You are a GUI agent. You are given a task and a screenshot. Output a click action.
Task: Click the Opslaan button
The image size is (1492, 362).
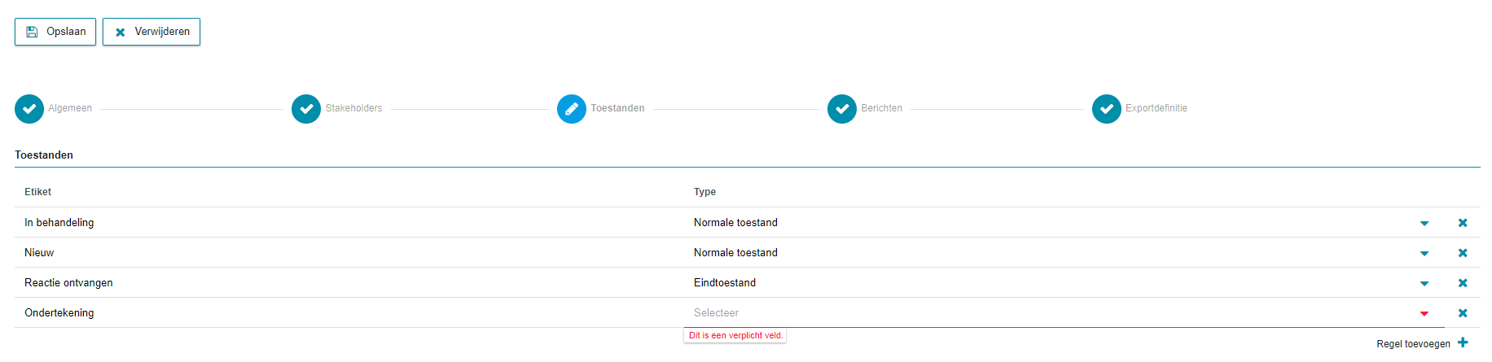(x=55, y=32)
